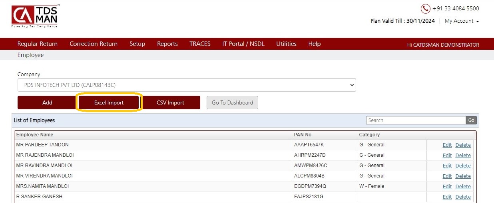The image size is (494, 203).
Task: Click the Employee Name column header
Action: click(35, 135)
